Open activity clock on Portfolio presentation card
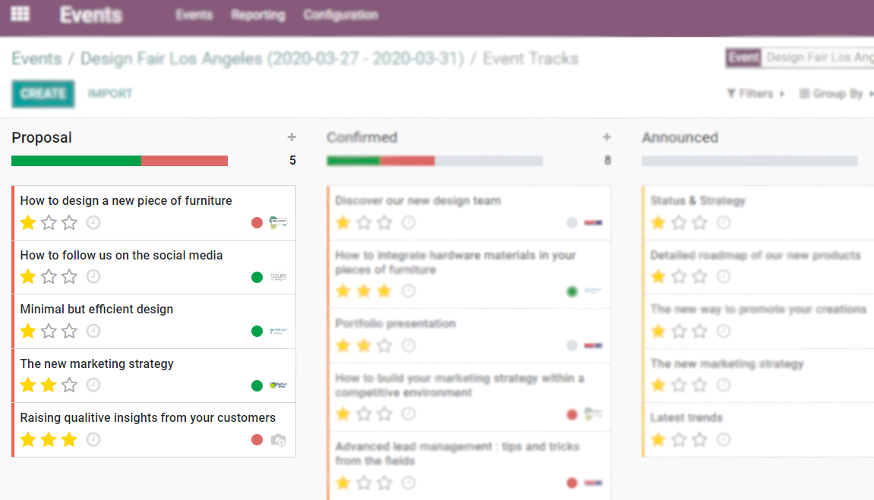The image size is (874, 500). pyautogui.click(x=409, y=346)
